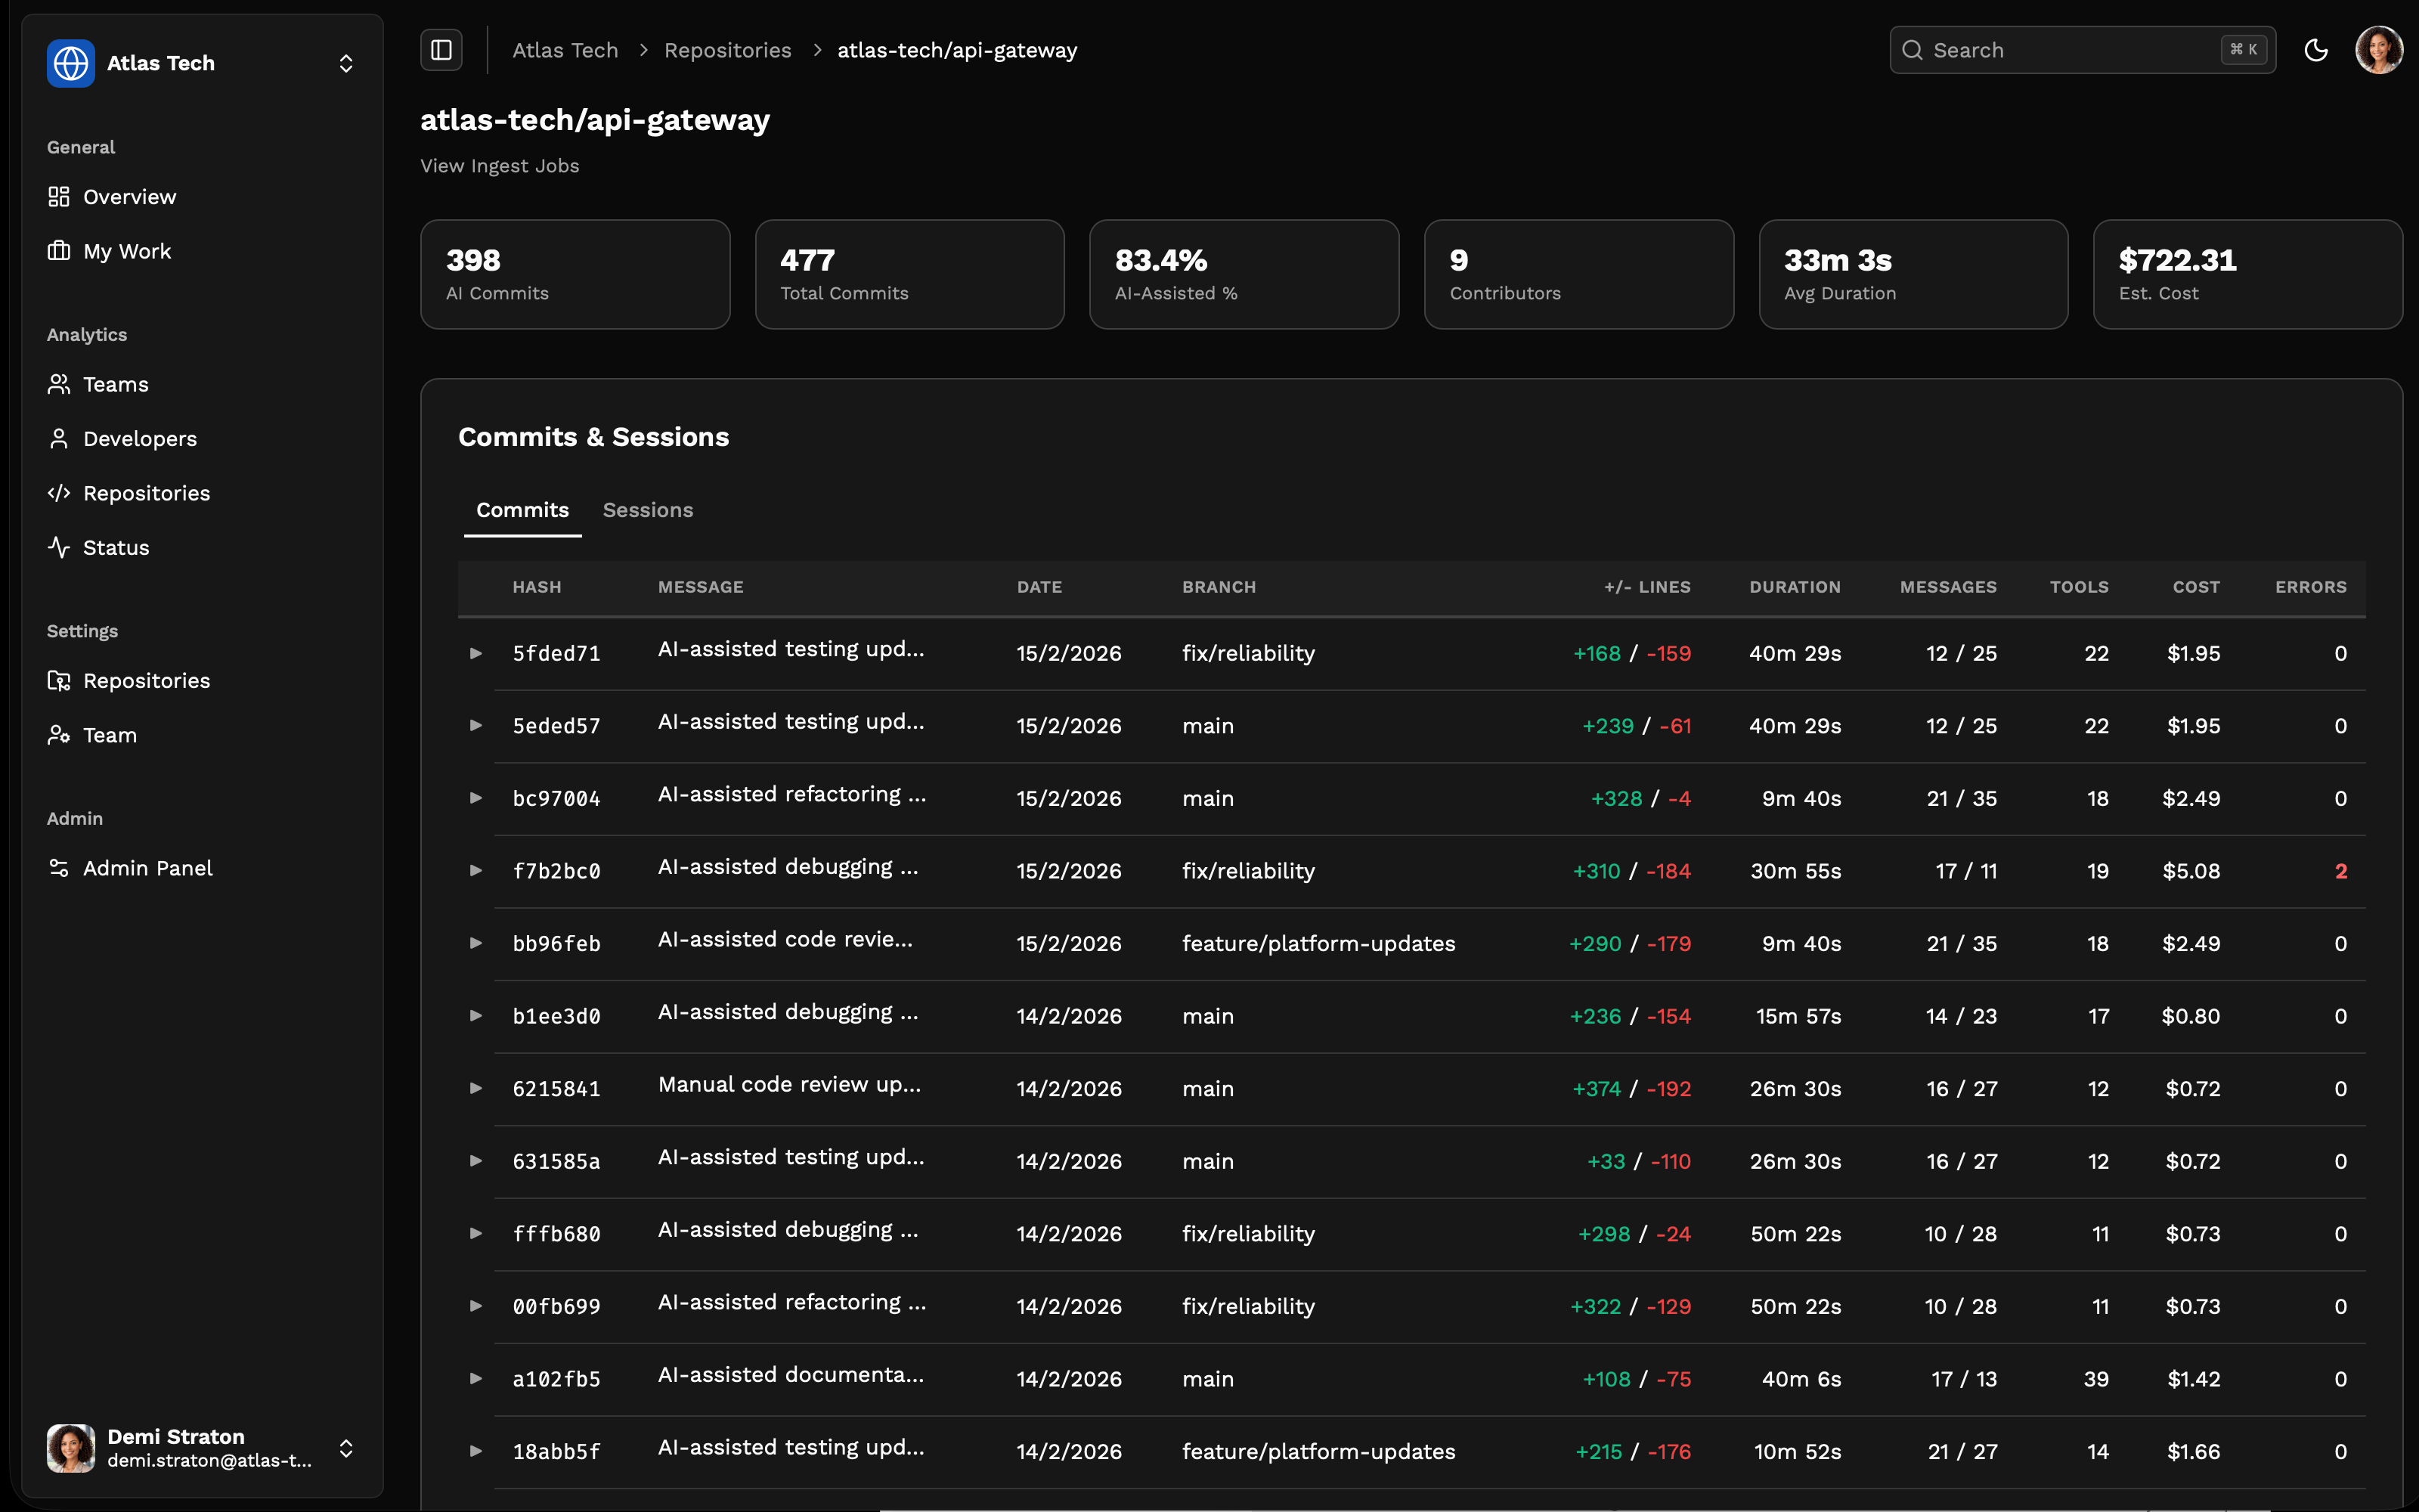Open Teams under Analytics
Image resolution: width=2419 pixels, height=1512 pixels.
(115, 384)
